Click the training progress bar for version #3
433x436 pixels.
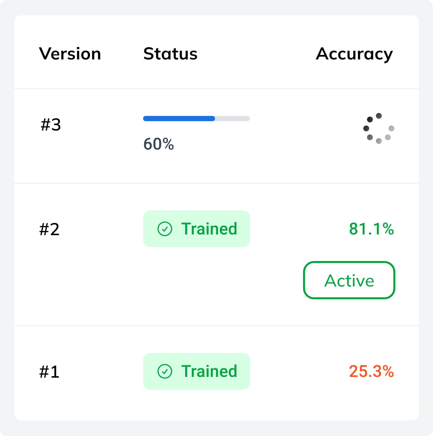[x=196, y=119]
